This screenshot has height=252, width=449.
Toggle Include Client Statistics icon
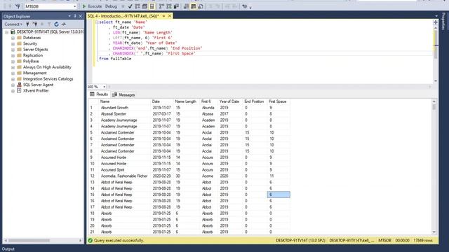tap(176, 6)
